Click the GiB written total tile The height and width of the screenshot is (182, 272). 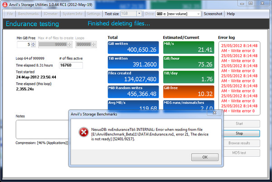click(x=133, y=48)
